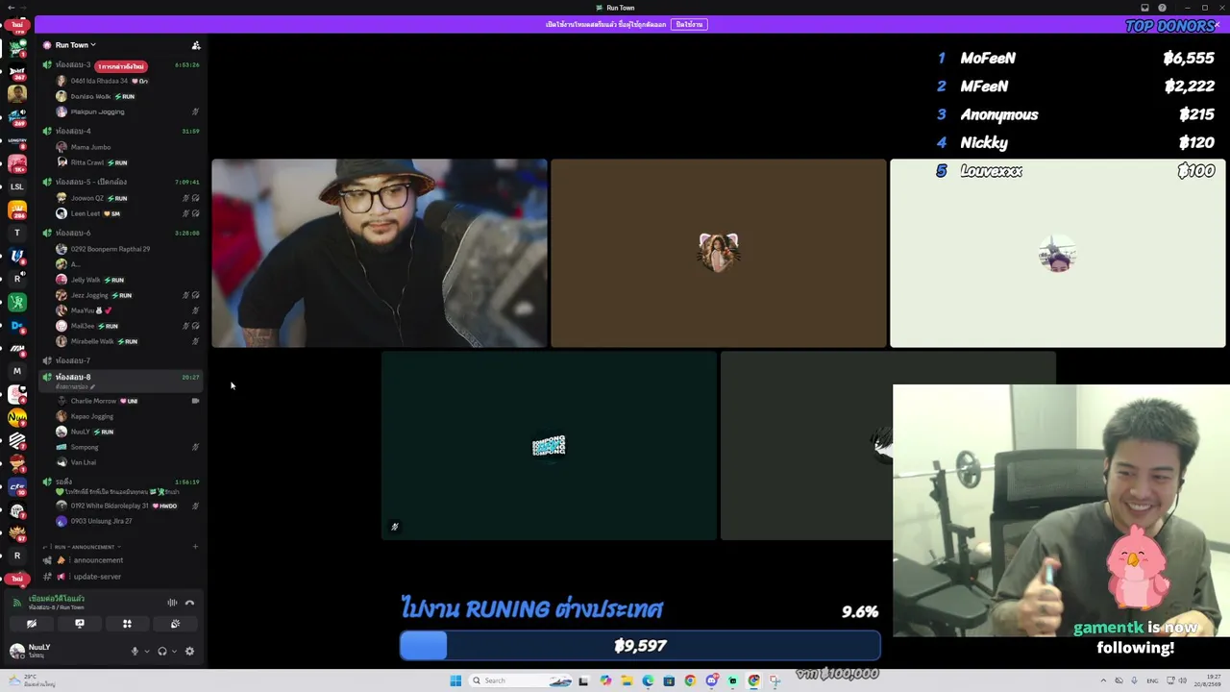The width and height of the screenshot is (1230, 692).
Task: Open the announcement channel
Action: coord(98,560)
